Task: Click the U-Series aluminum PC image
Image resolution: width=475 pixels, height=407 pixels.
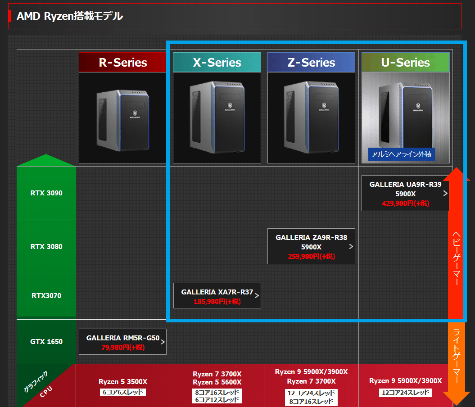Action: (x=405, y=118)
